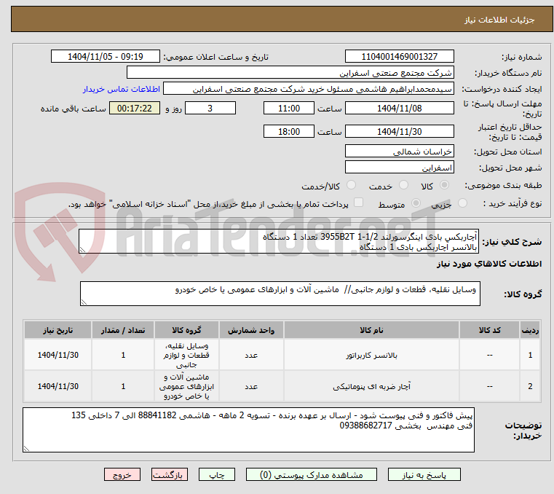
Task: Click the نام کالا column header
Action: [x=371, y=330]
